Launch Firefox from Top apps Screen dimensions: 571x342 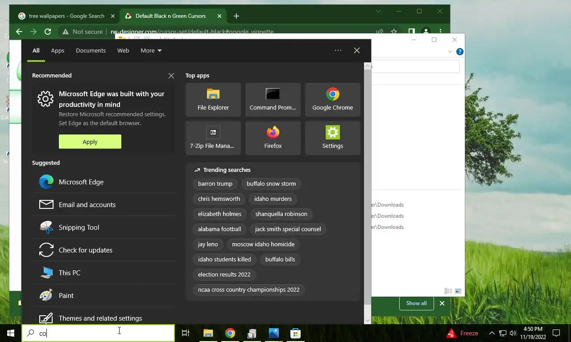[x=273, y=138]
